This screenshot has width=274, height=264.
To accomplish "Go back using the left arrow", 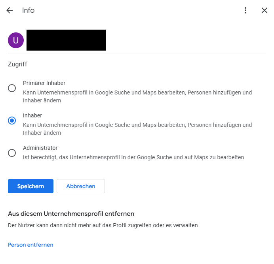I will click(10, 10).
